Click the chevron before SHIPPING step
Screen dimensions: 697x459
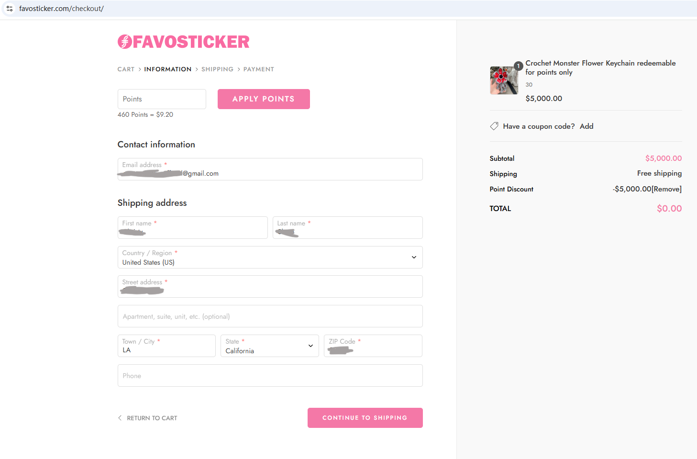point(196,69)
